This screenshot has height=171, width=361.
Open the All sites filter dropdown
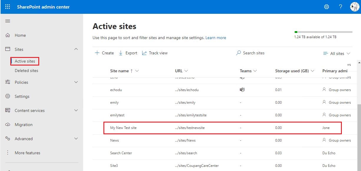coord(337,53)
